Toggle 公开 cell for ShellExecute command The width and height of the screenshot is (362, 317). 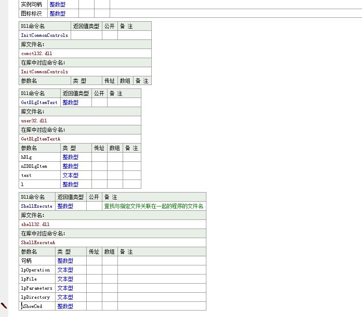point(94,206)
